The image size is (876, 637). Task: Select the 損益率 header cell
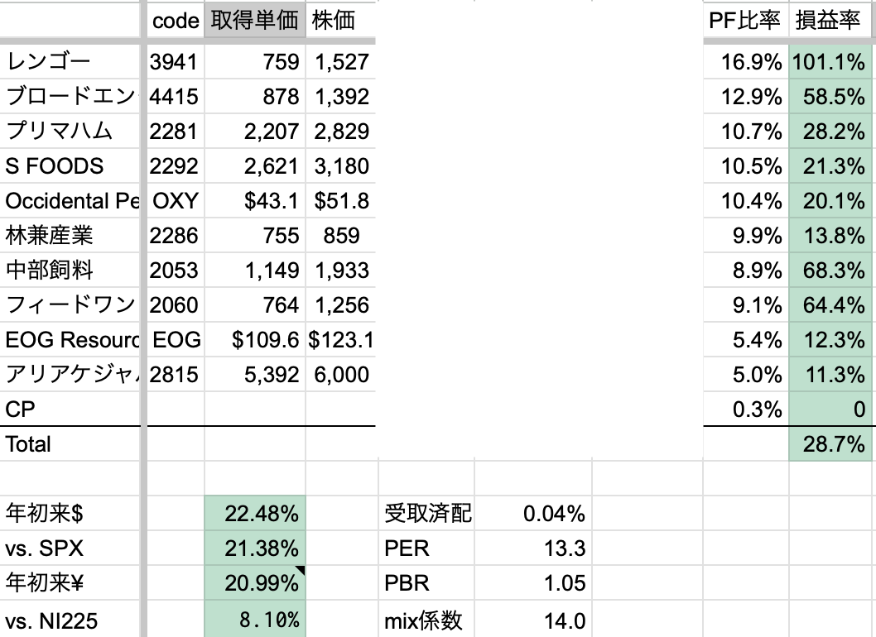click(x=829, y=21)
